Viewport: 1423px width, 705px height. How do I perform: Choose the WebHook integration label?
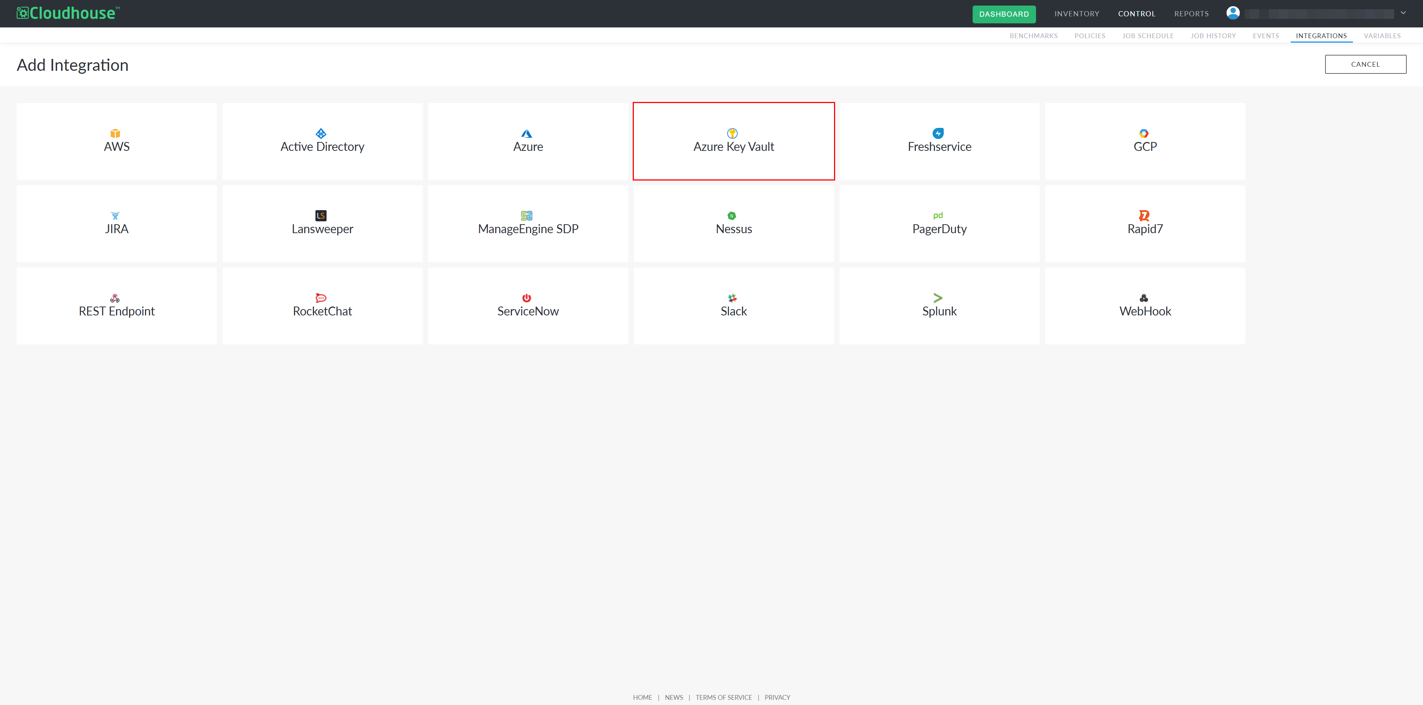[1145, 312]
